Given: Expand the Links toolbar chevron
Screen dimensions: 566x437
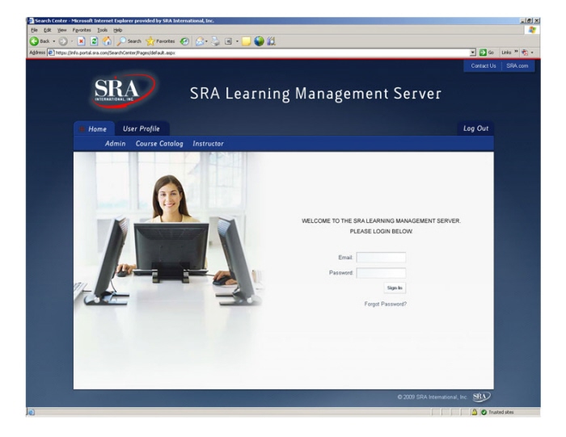Looking at the screenshot, I should (516, 52).
